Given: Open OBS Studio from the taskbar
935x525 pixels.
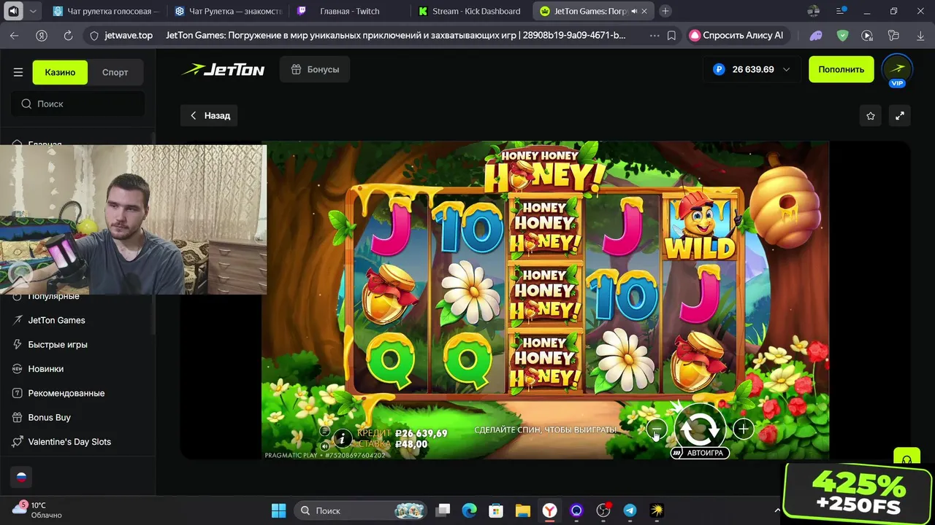Looking at the screenshot, I should [603, 510].
